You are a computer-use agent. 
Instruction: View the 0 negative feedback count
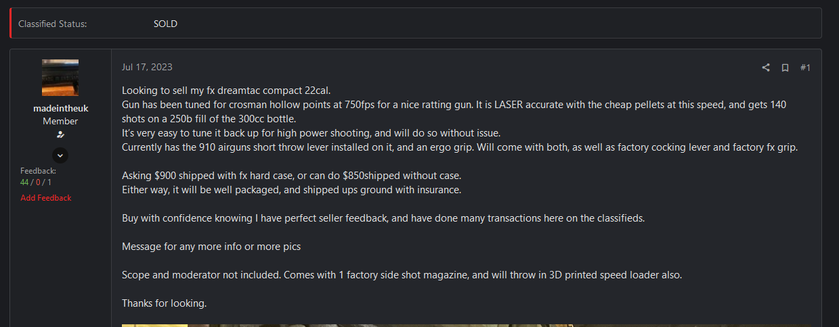pyautogui.click(x=38, y=182)
